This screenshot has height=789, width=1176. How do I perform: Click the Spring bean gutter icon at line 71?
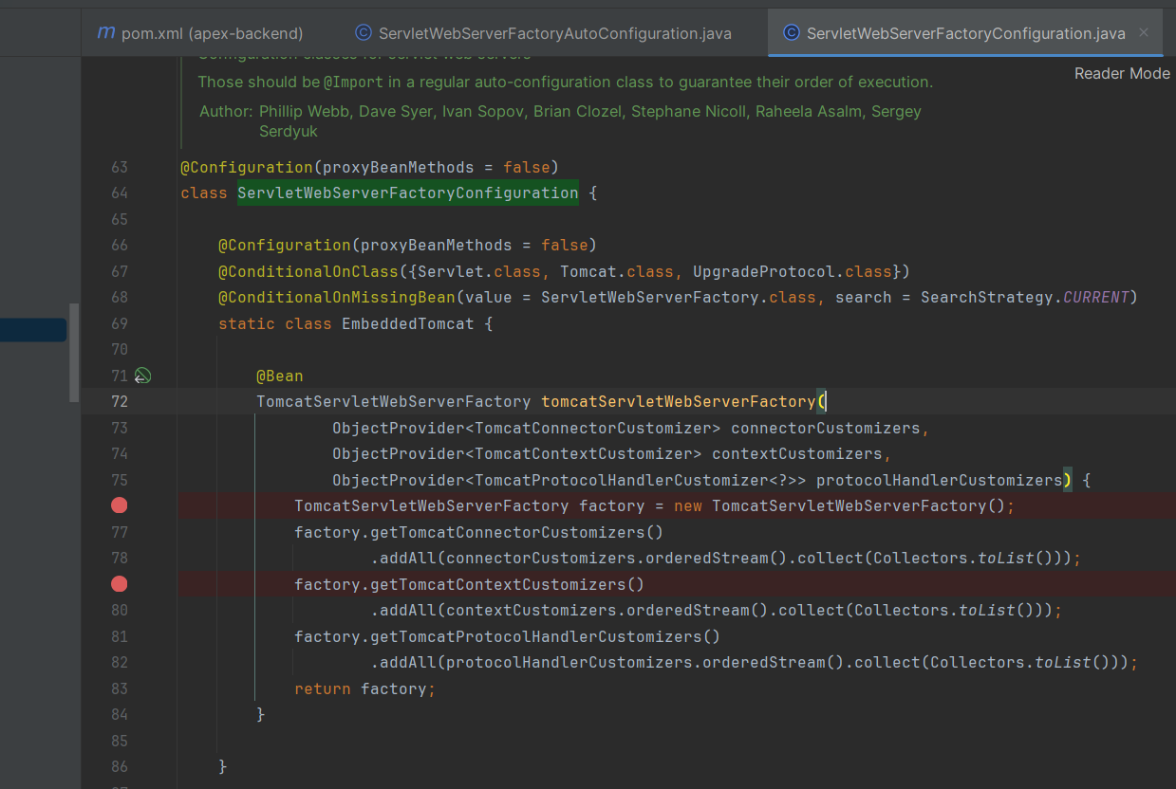pos(142,376)
